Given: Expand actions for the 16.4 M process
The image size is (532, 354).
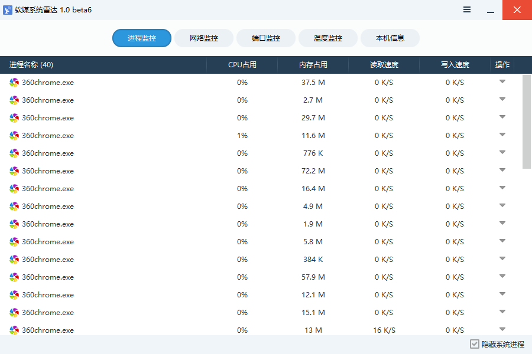Looking at the screenshot, I should click(502, 188).
